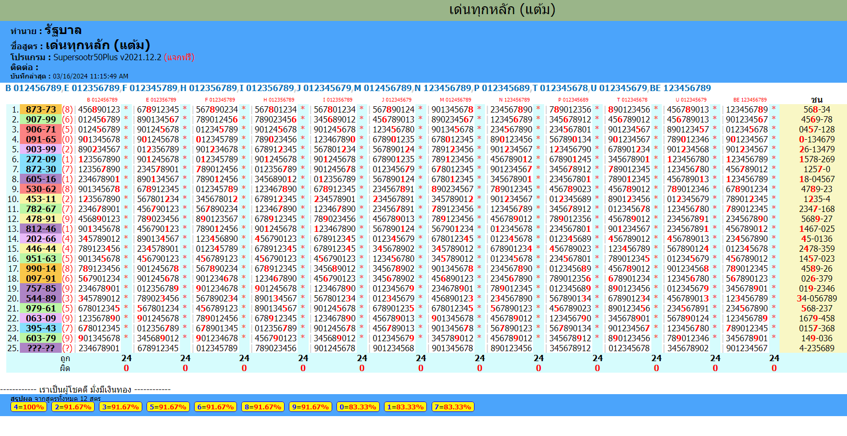The image size is (847, 436).
Task: Click the 0457-128 value in ชน column
Action: (817, 129)
